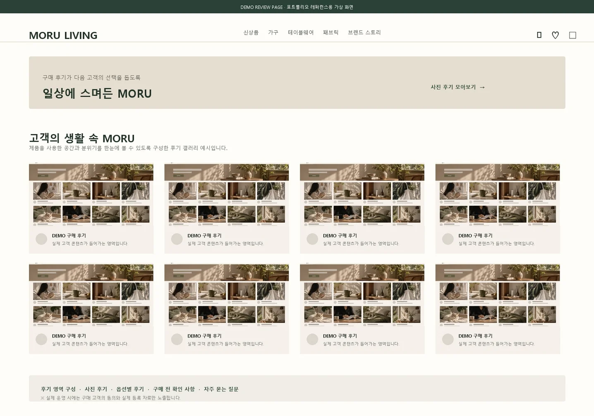Click the reviewer avatar in the bottom-row third card
The height and width of the screenshot is (416, 594).
[312, 339]
